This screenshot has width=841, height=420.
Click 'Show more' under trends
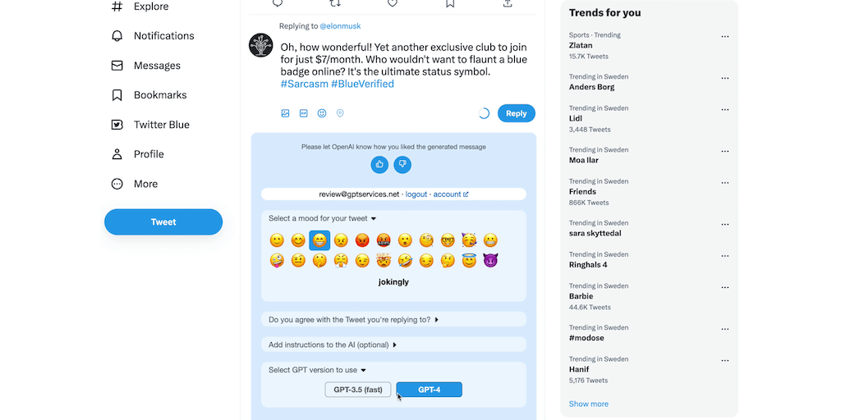tap(589, 404)
